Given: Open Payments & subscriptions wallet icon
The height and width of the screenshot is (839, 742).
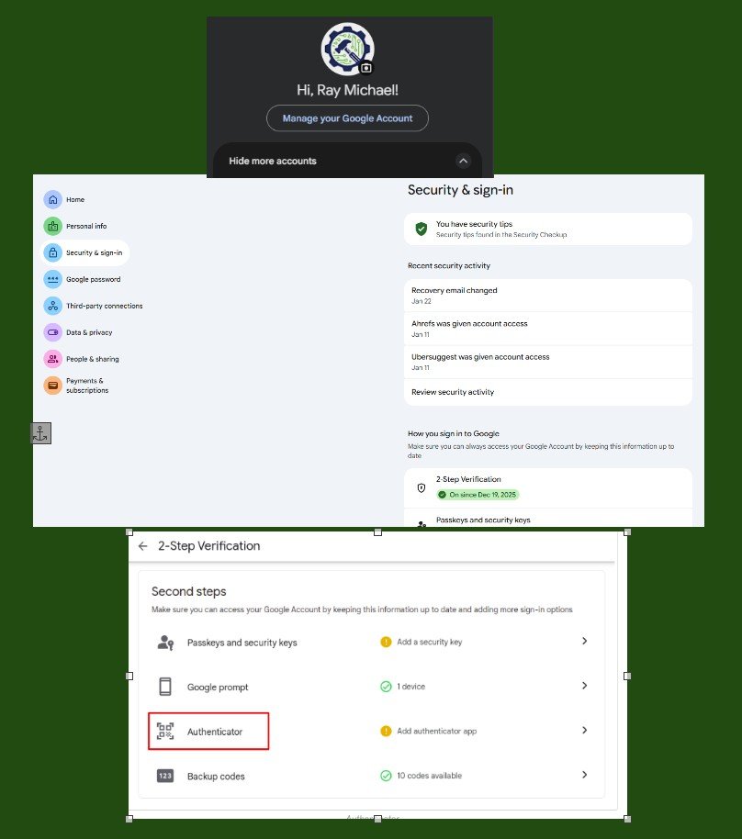Looking at the screenshot, I should [52, 385].
